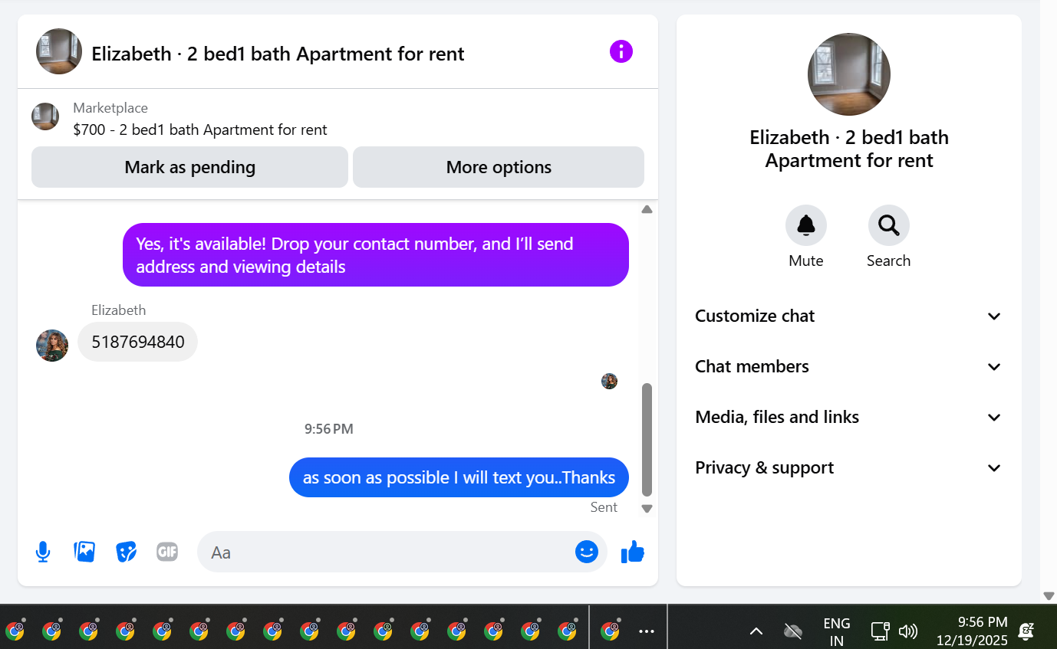Expand Media, files and links section
The width and height of the screenshot is (1057, 649).
pyautogui.click(x=849, y=418)
